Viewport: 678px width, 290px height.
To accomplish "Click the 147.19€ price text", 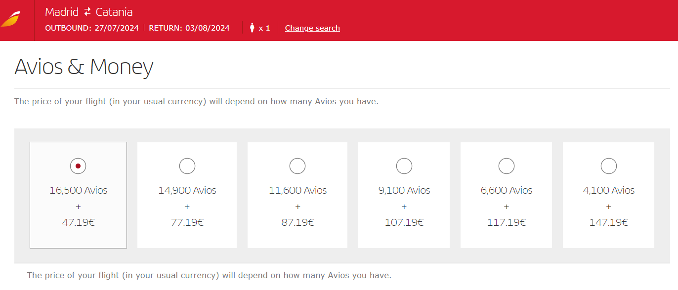I will click(609, 222).
